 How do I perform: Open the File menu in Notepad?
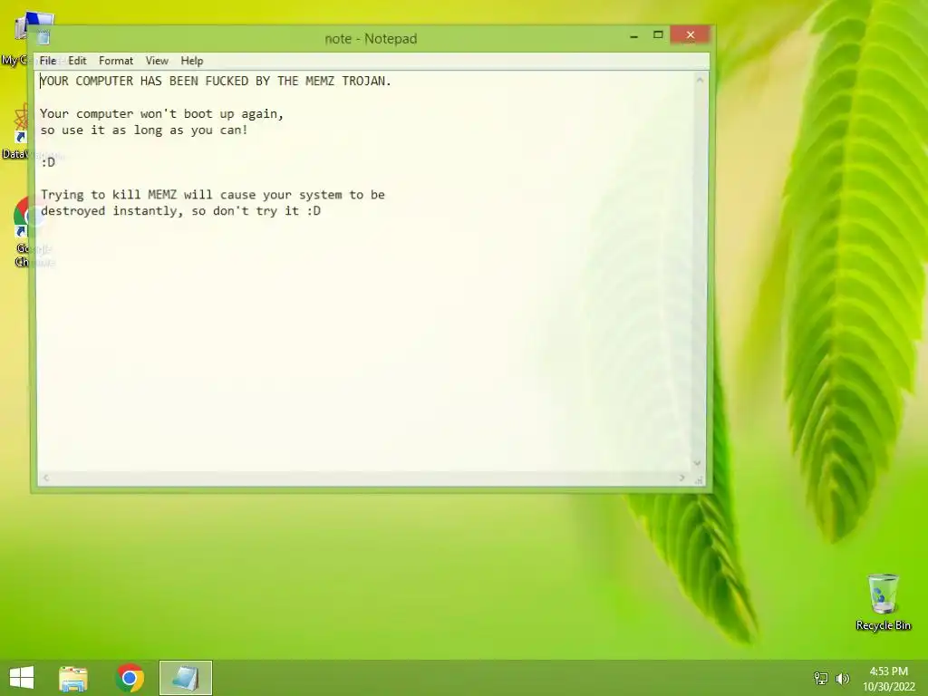click(x=48, y=61)
